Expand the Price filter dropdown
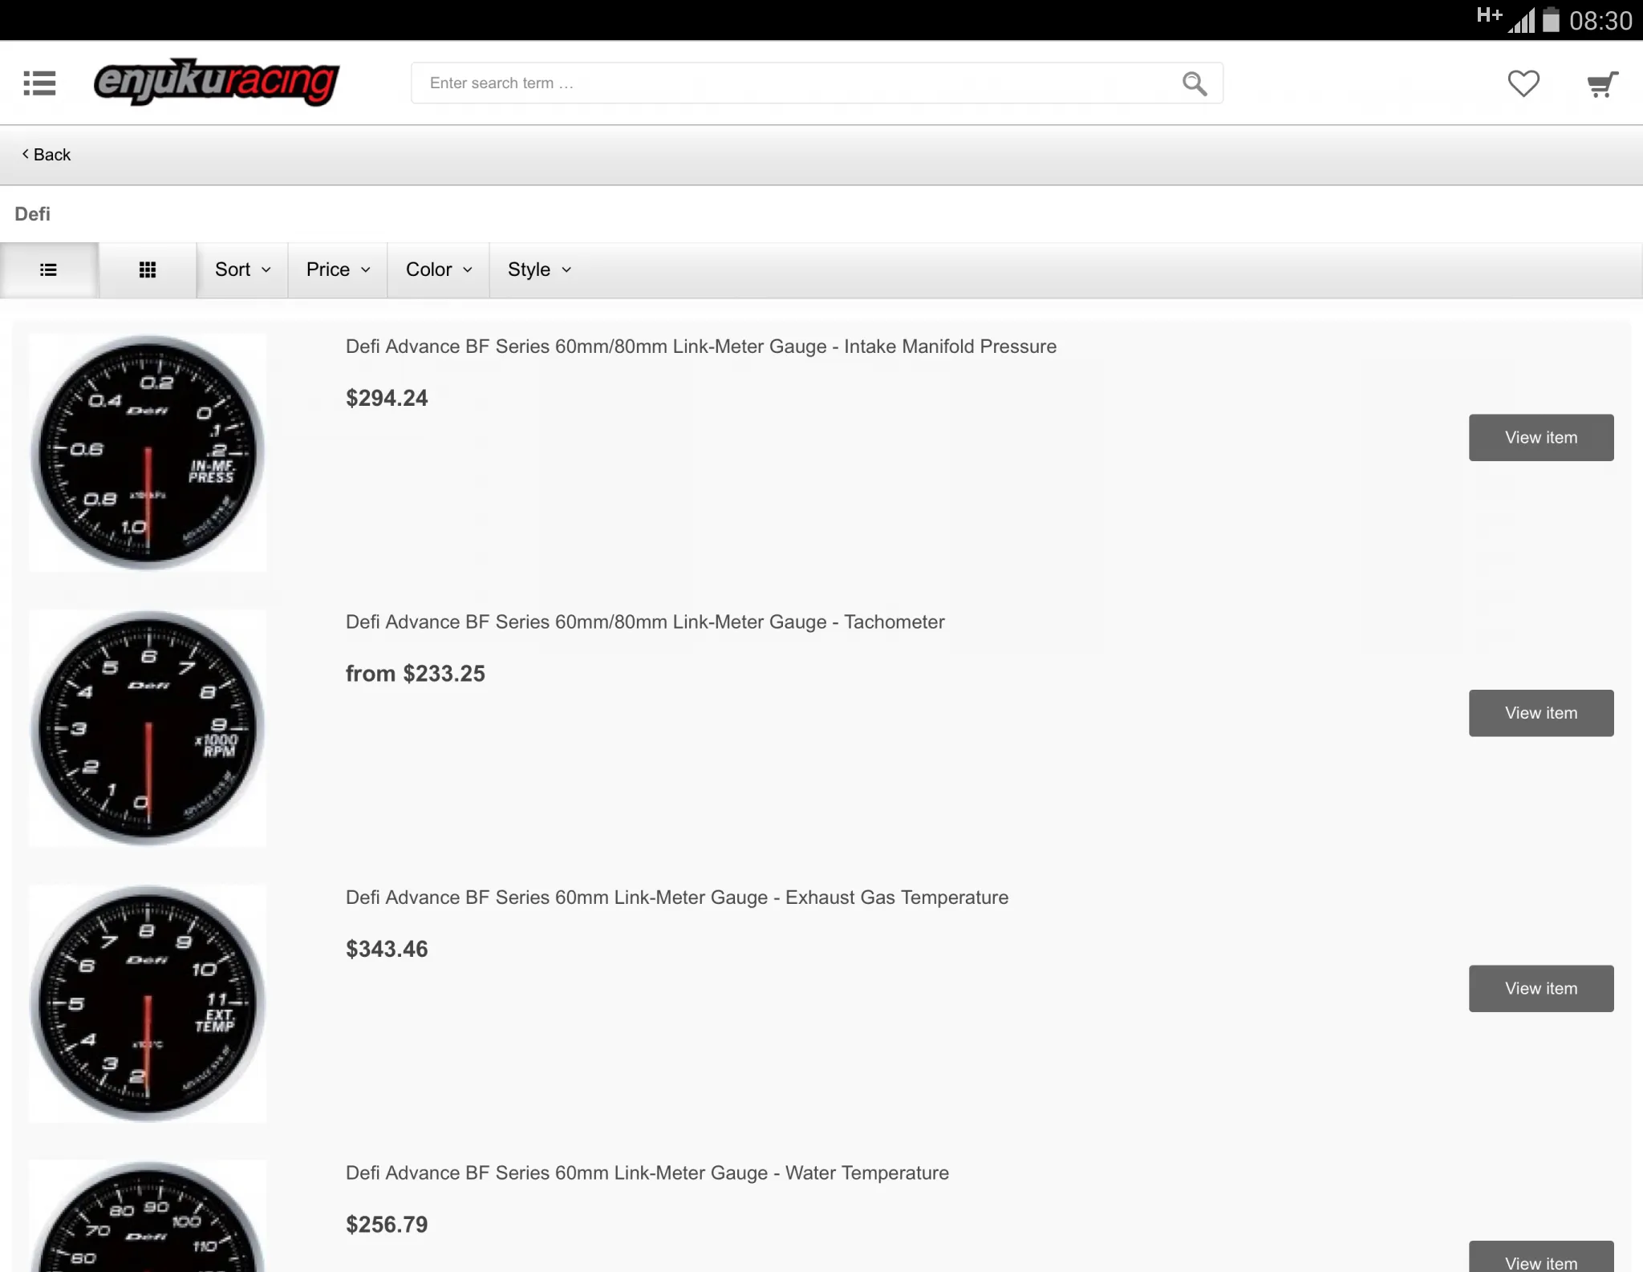Image resolution: width=1643 pixels, height=1272 pixels. [338, 269]
